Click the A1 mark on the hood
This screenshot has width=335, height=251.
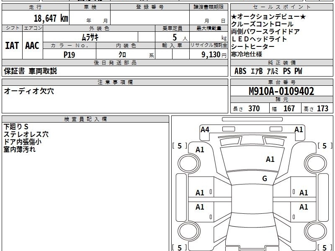pyautogui.click(x=270, y=159)
